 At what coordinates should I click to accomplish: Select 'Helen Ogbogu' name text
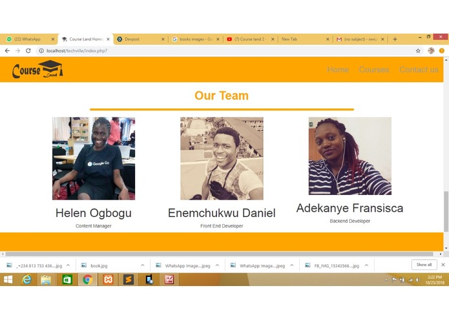94,213
